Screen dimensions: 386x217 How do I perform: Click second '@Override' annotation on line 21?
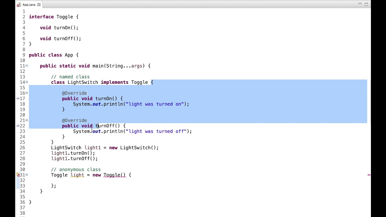[x=74, y=120]
